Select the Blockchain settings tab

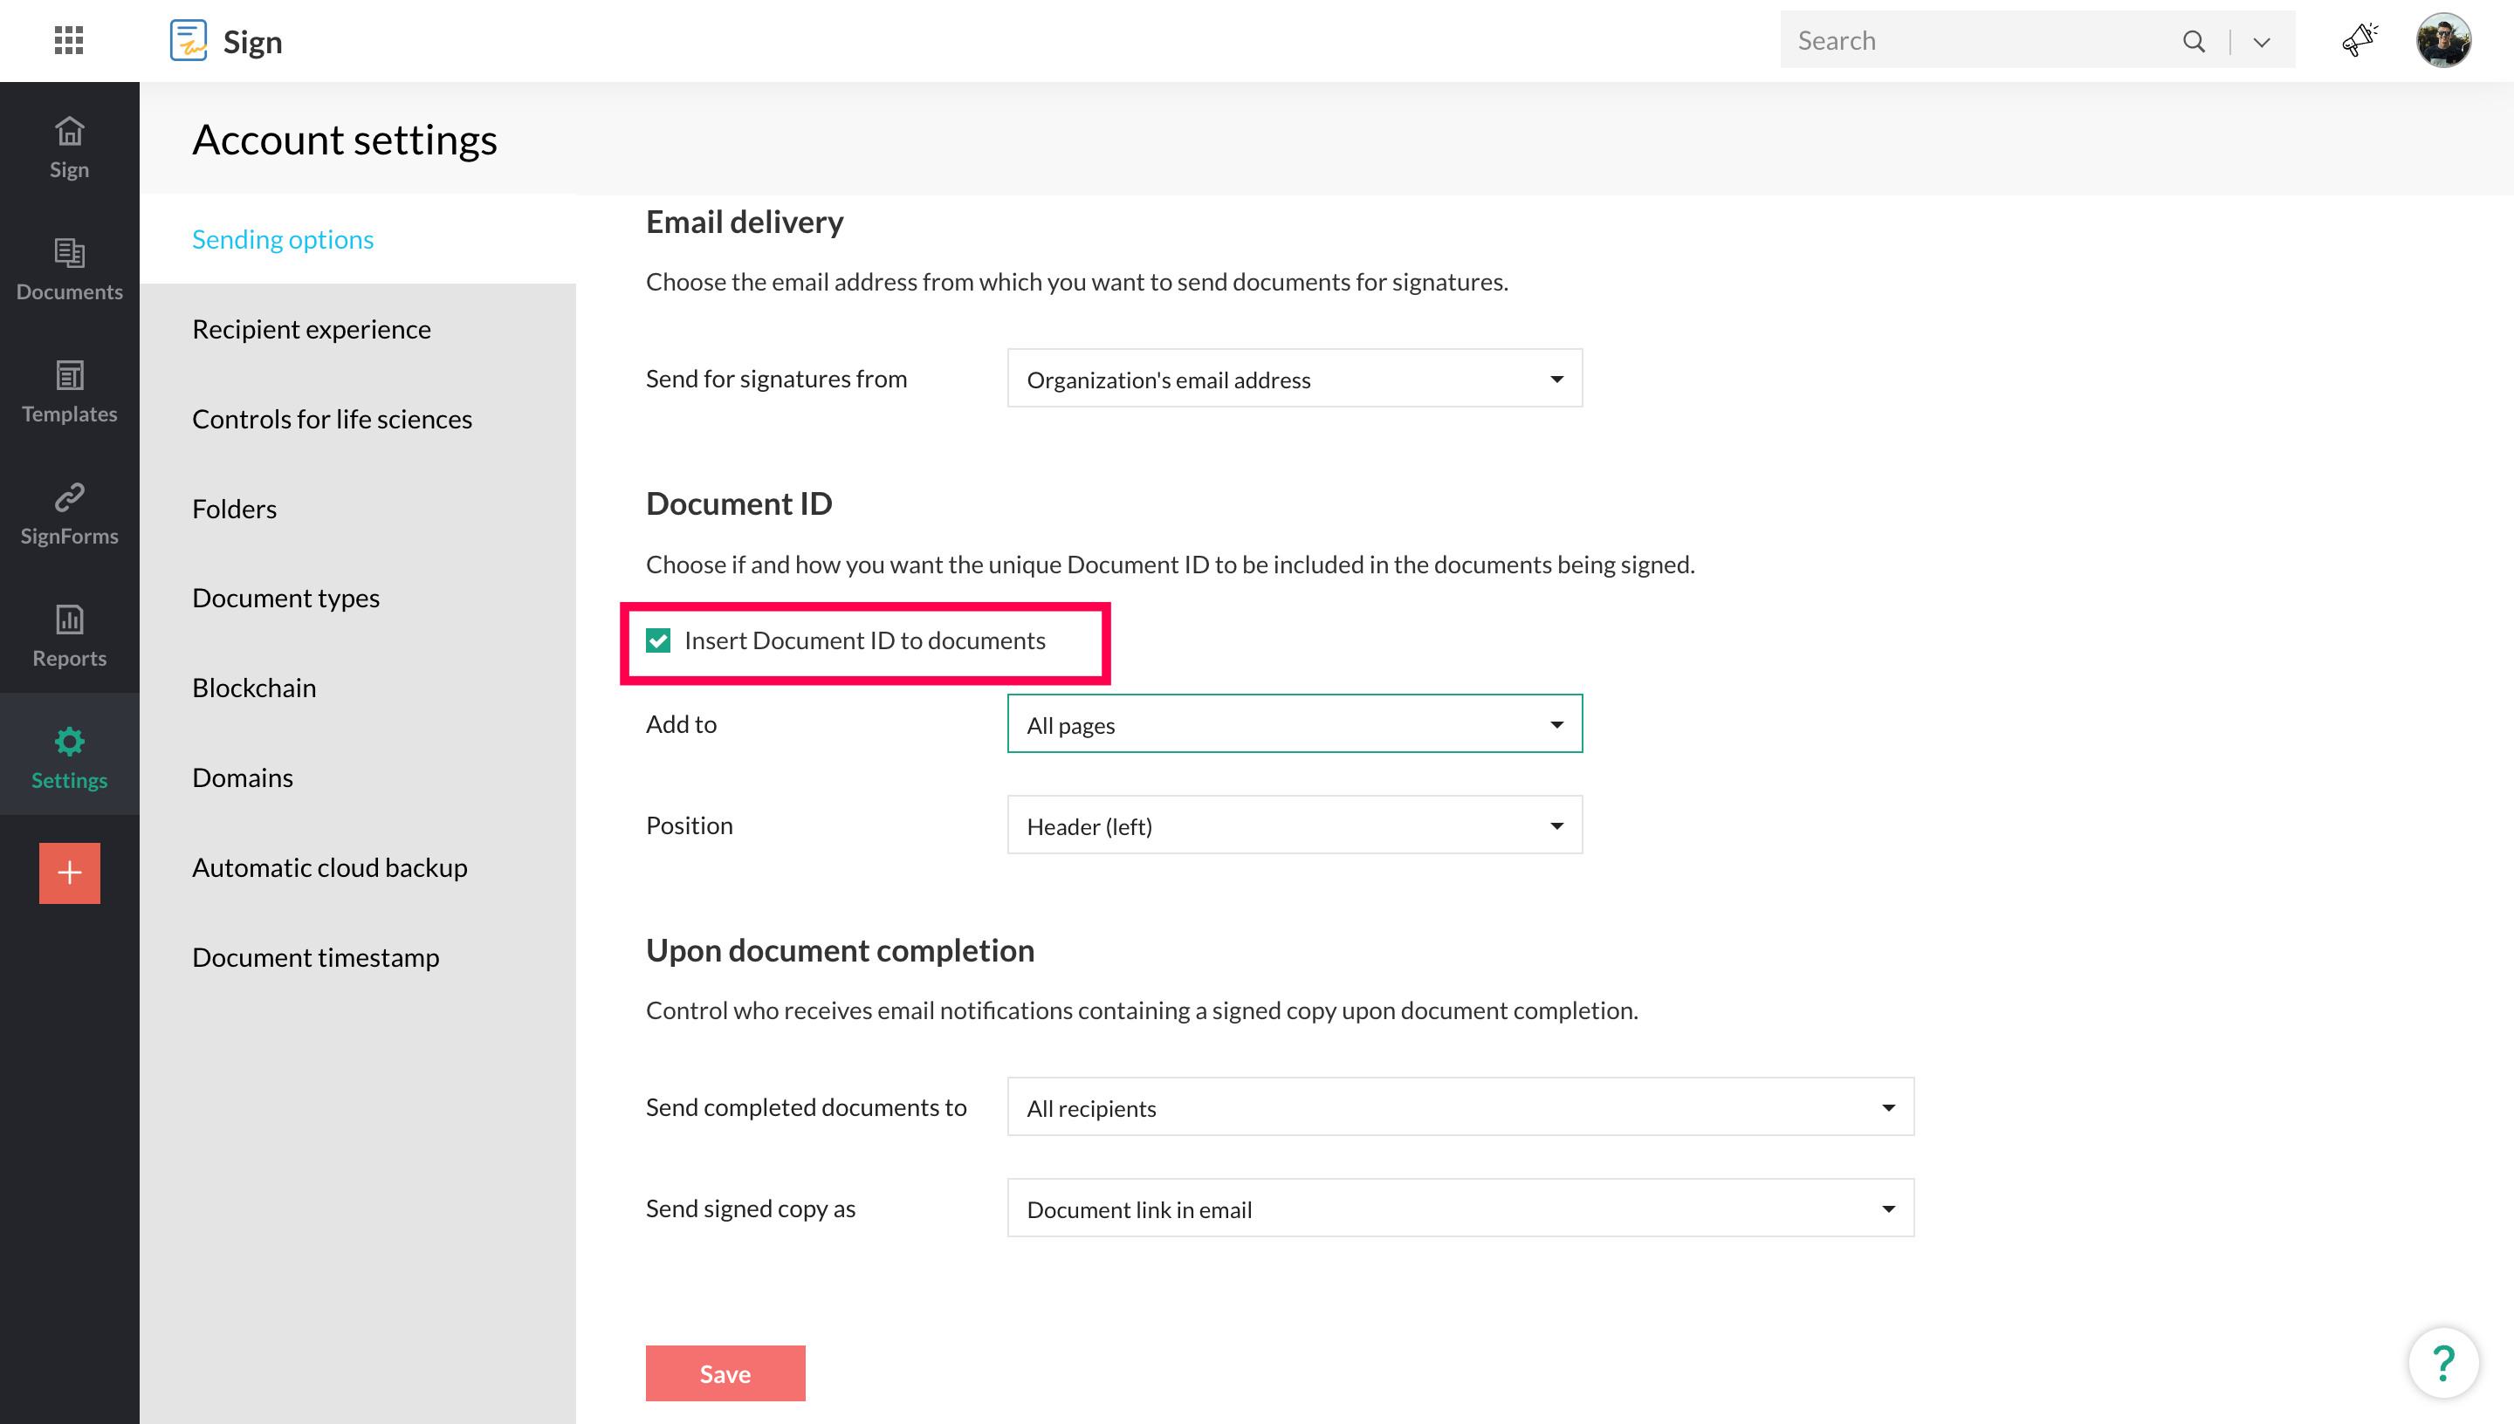(x=253, y=688)
